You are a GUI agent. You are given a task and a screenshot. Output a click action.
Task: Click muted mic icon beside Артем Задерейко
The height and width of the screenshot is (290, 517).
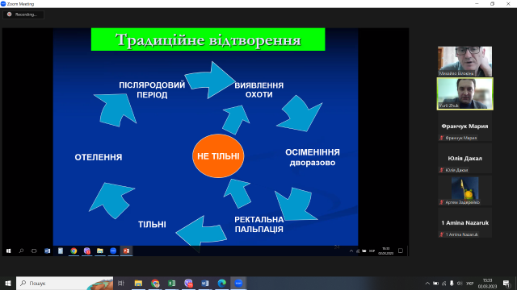pos(442,202)
